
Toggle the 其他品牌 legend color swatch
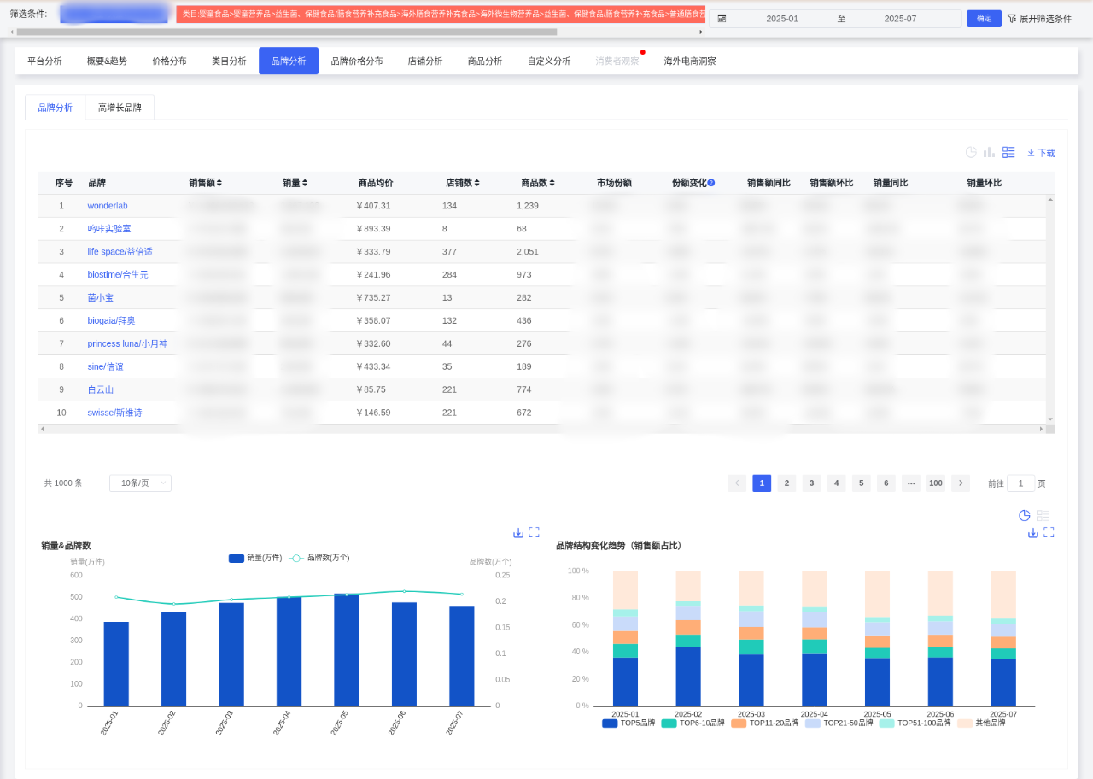pos(965,723)
